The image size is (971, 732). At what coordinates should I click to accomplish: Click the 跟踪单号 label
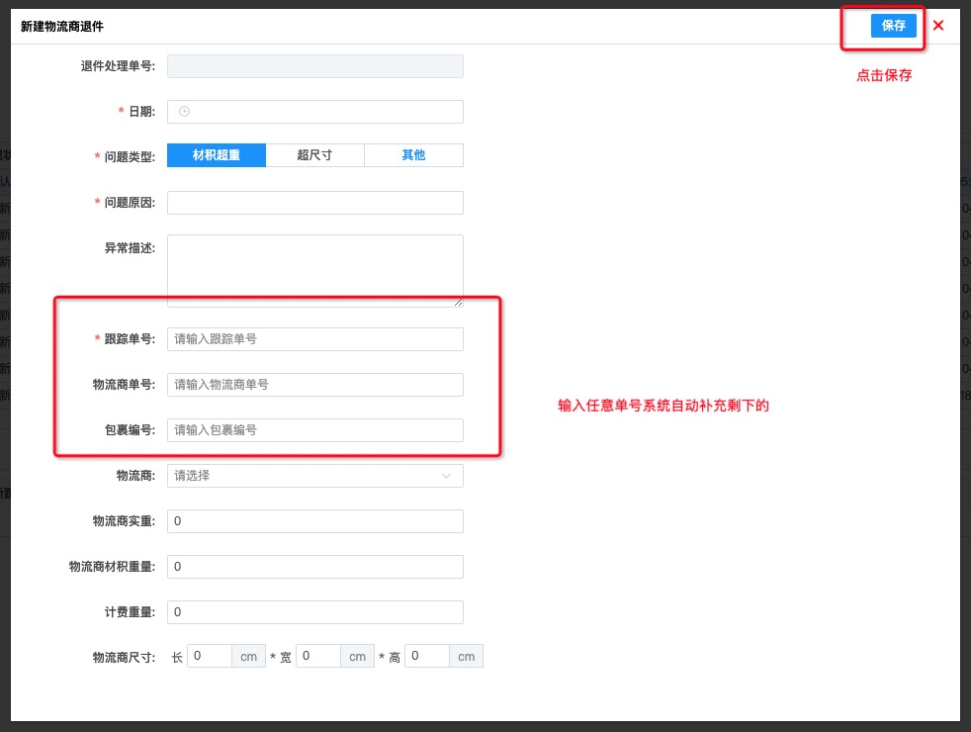point(130,338)
